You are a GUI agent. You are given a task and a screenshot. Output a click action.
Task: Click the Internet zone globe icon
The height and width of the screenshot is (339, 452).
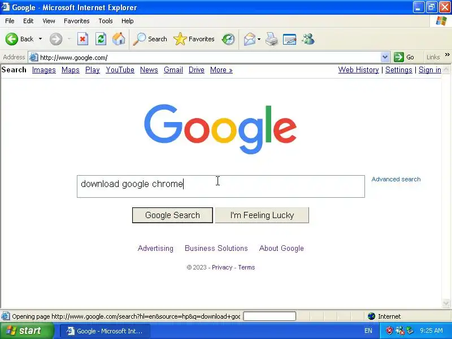point(372,316)
